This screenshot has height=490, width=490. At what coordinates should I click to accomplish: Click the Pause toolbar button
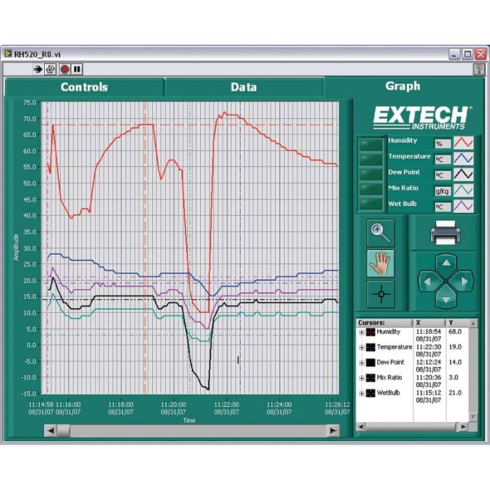(x=77, y=69)
